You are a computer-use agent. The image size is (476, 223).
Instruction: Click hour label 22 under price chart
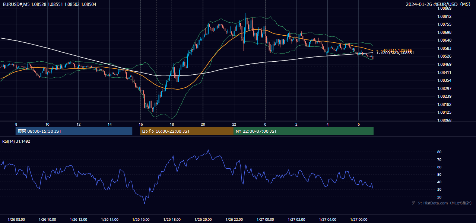pyautogui.click(x=234, y=124)
